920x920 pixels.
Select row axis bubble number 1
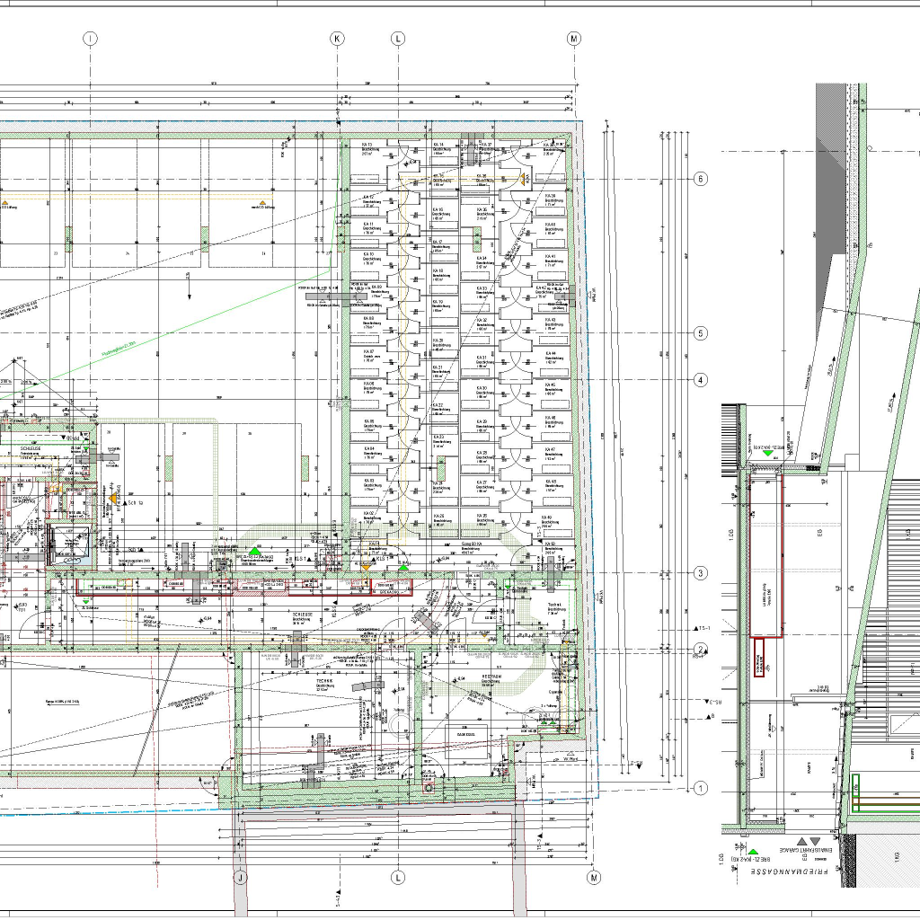[702, 789]
